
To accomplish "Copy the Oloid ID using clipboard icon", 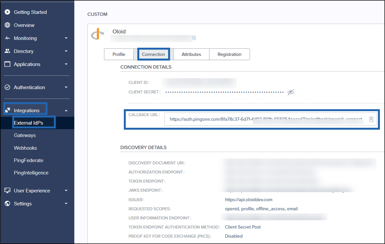I will tap(194, 38).
